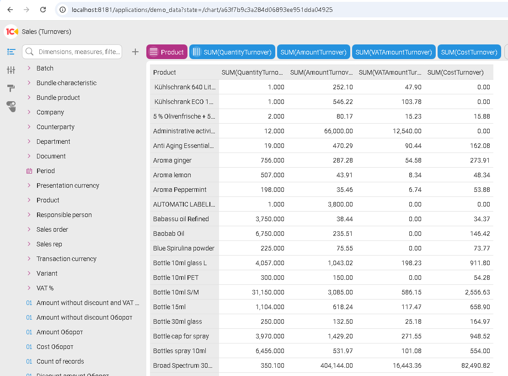This screenshot has height=376, width=508.
Task: Select the SUM(AmountTurnover) measure pill
Action: (313, 52)
